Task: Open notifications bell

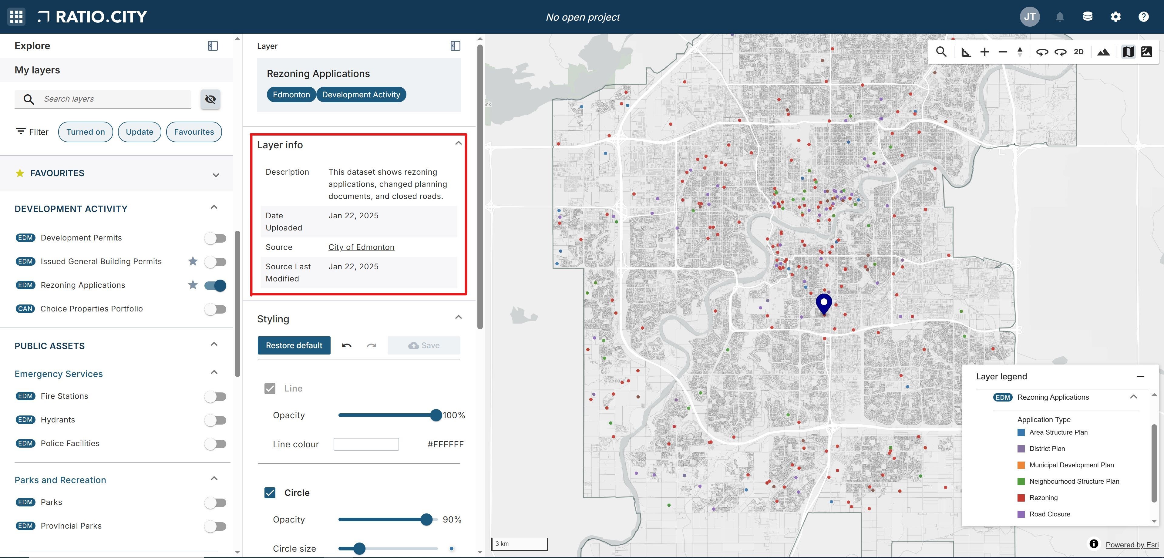Action: coord(1060,17)
